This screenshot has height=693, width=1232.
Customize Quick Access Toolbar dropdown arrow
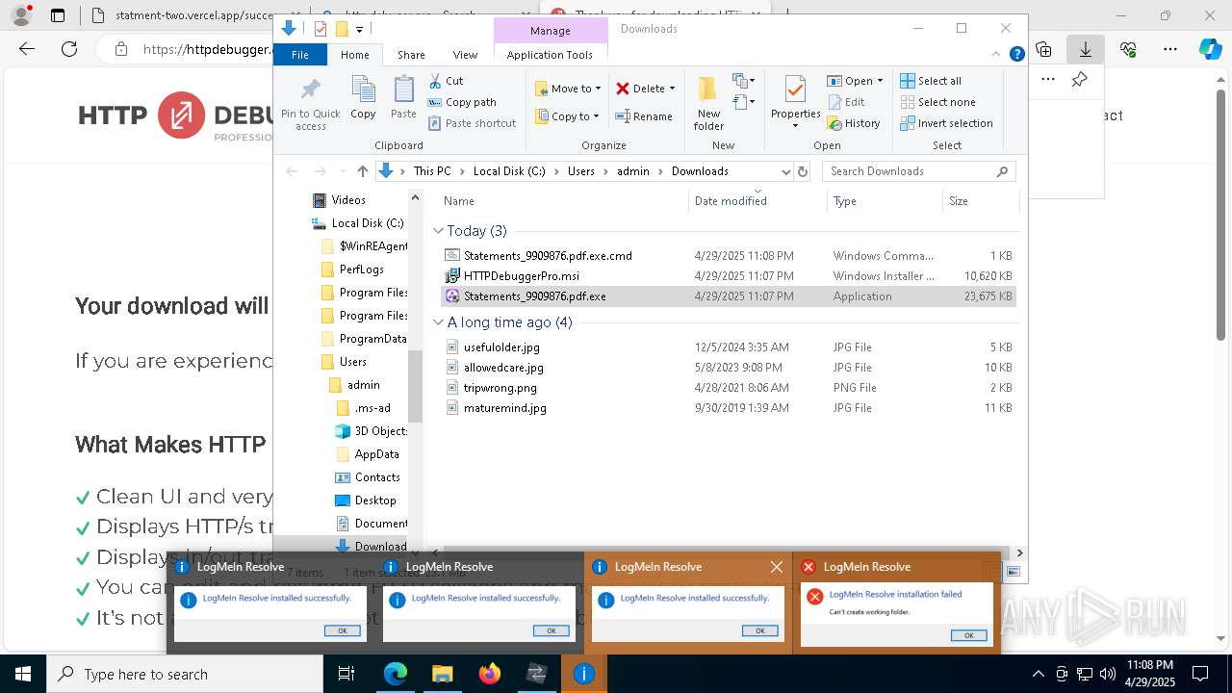(359, 29)
